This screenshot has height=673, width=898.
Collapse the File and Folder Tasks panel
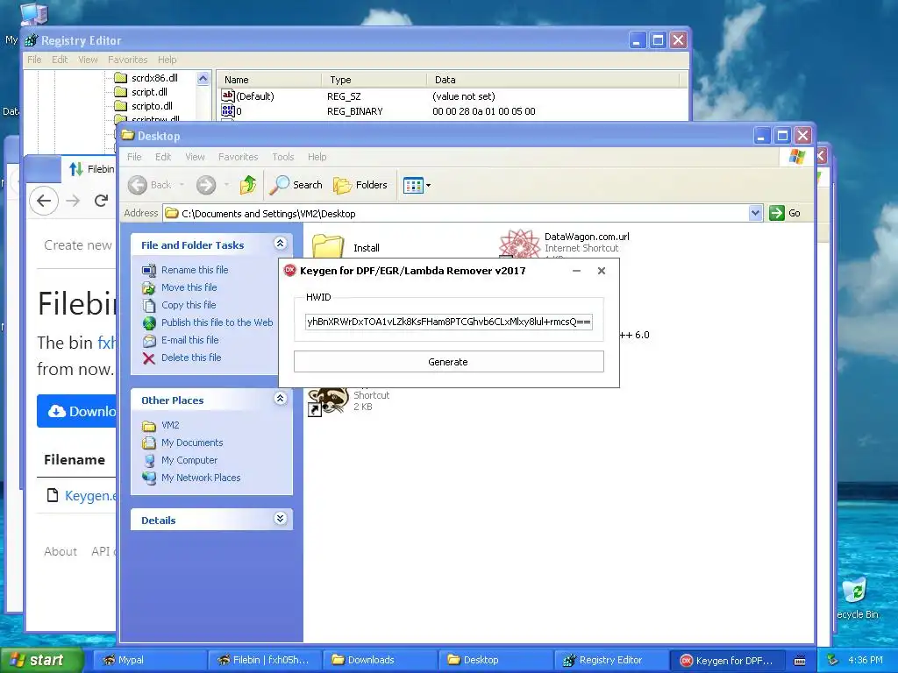pyautogui.click(x=280, y=244)
